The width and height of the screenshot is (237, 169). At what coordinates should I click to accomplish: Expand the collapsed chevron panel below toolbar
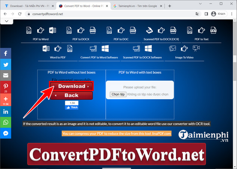6,21
